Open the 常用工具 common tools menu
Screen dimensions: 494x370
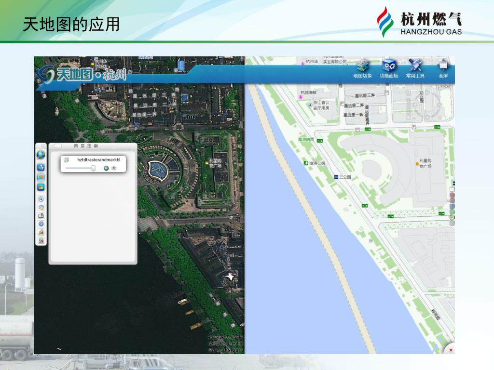tap(415, 68)
